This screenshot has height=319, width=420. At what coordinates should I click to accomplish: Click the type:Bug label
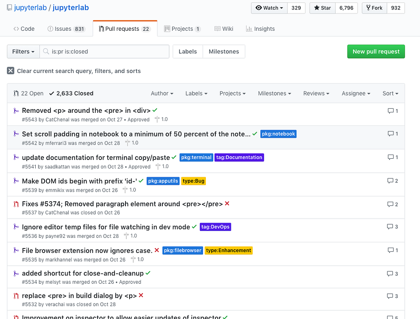pyautogui.click(x=194, y=181)
